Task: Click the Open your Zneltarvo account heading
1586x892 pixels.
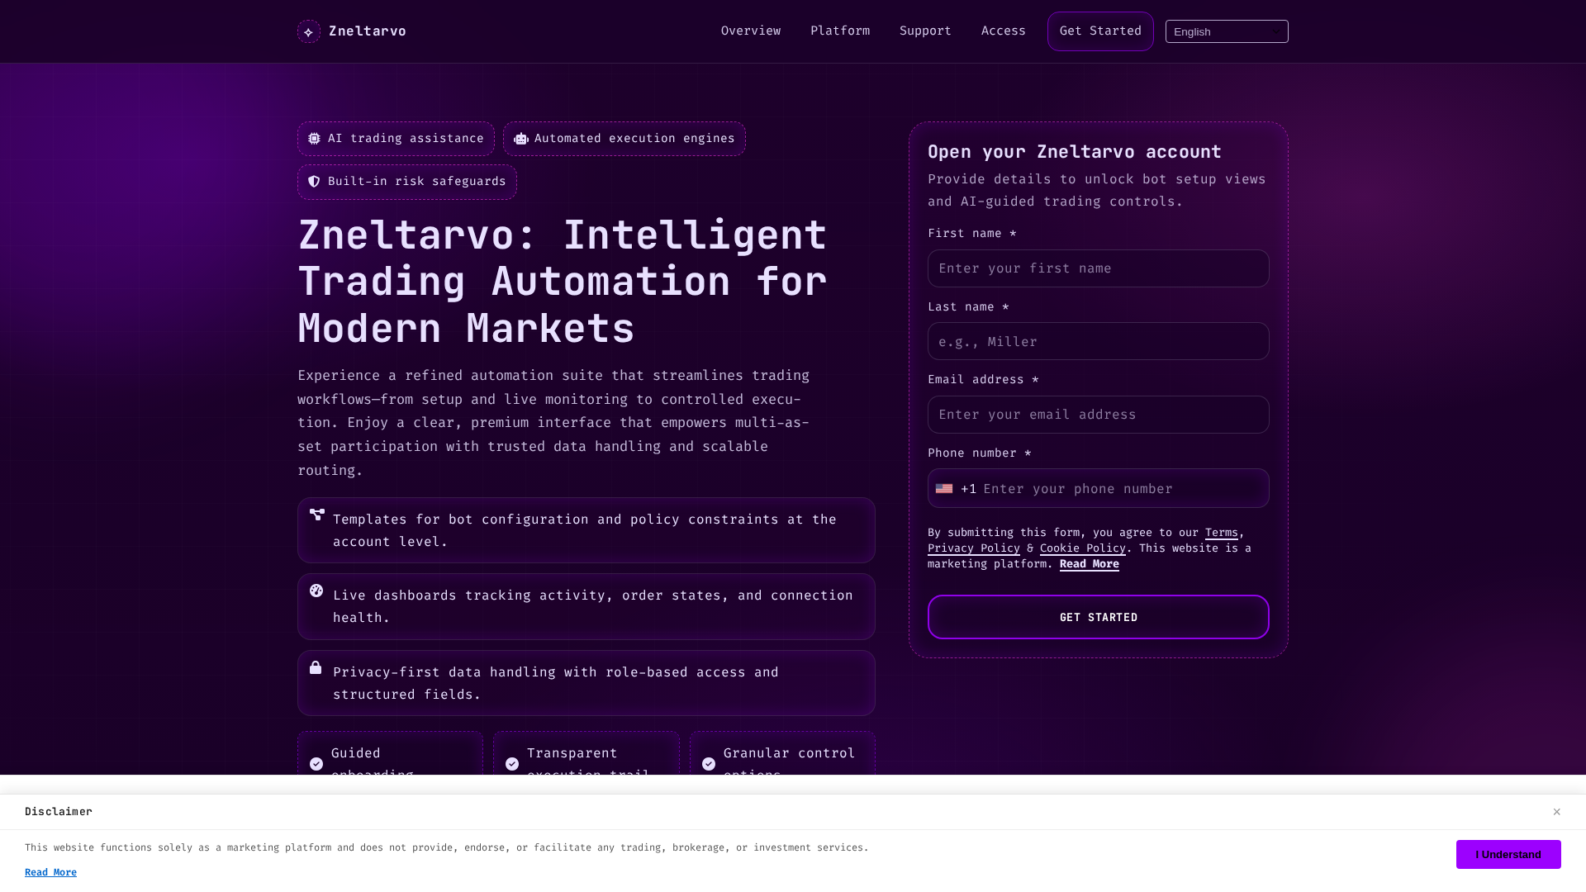Action: coord(1075,152)
